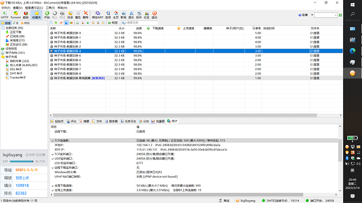Open the 软件 software toolbar button
The image size is (362, 203).
pos(139,15)
